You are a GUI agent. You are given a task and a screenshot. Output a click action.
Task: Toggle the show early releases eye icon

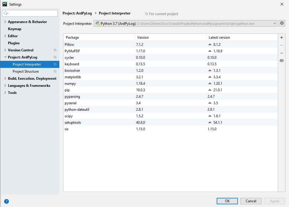282,61
